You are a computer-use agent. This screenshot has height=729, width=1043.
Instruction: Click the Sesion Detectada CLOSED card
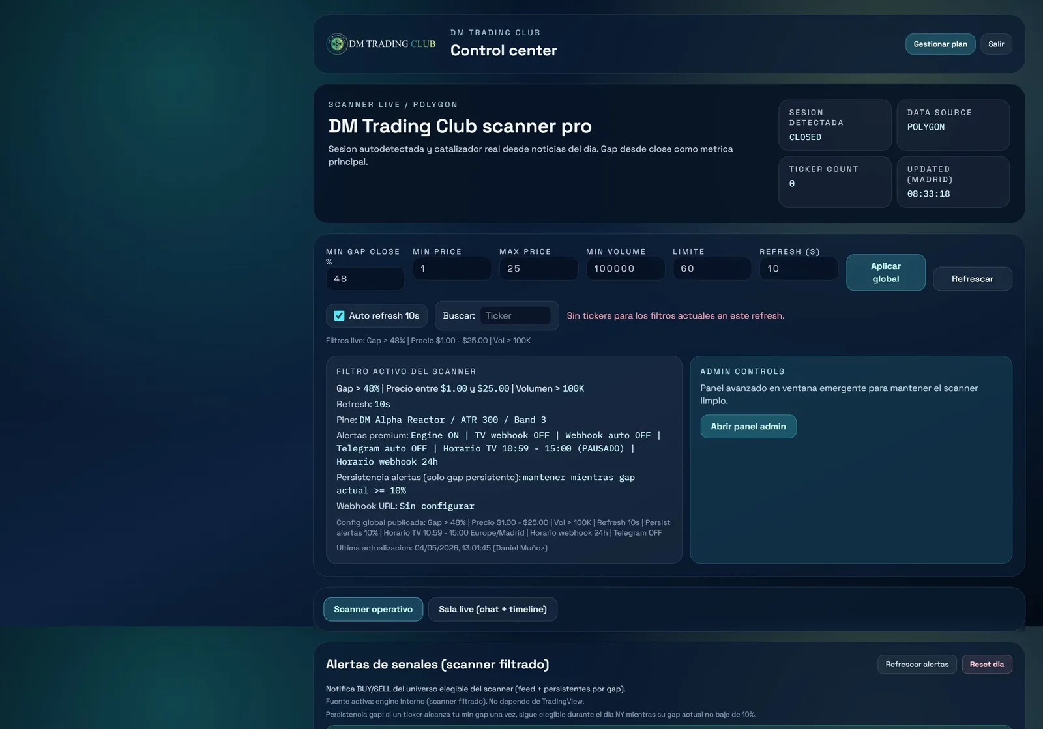tap(834, 125)
